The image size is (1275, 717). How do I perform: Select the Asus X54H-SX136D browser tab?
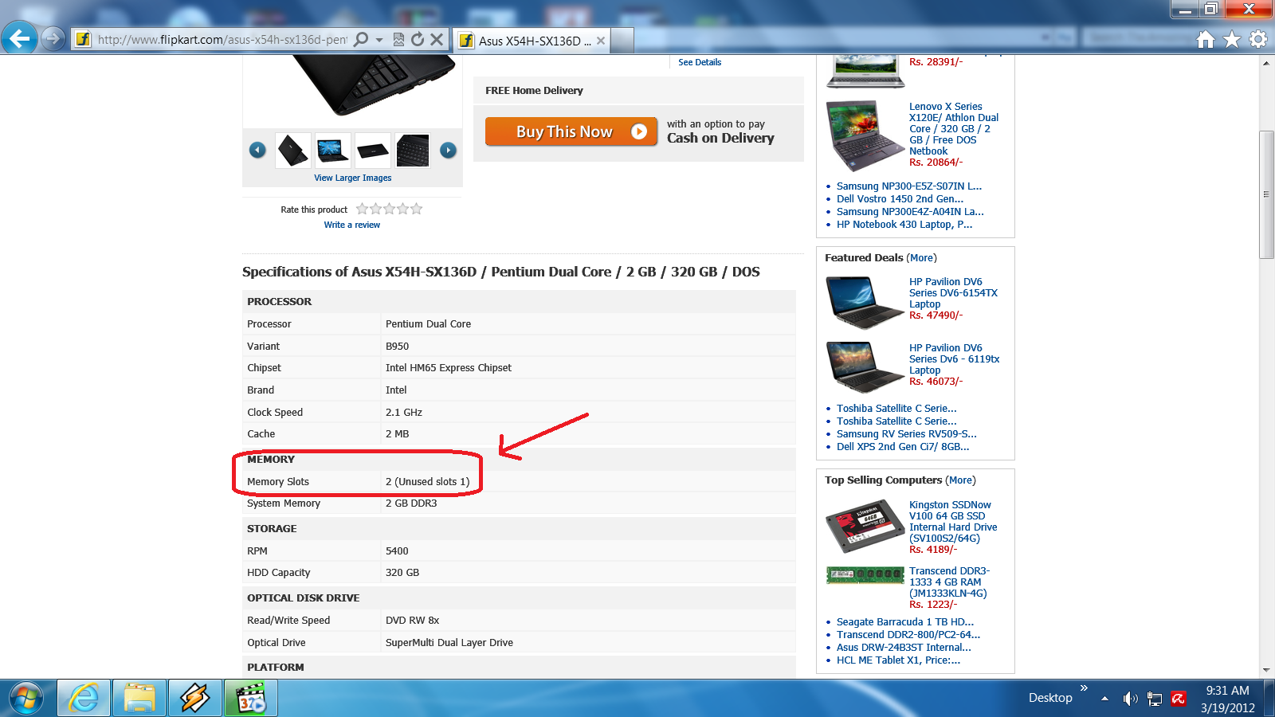(x=532, y=41)
